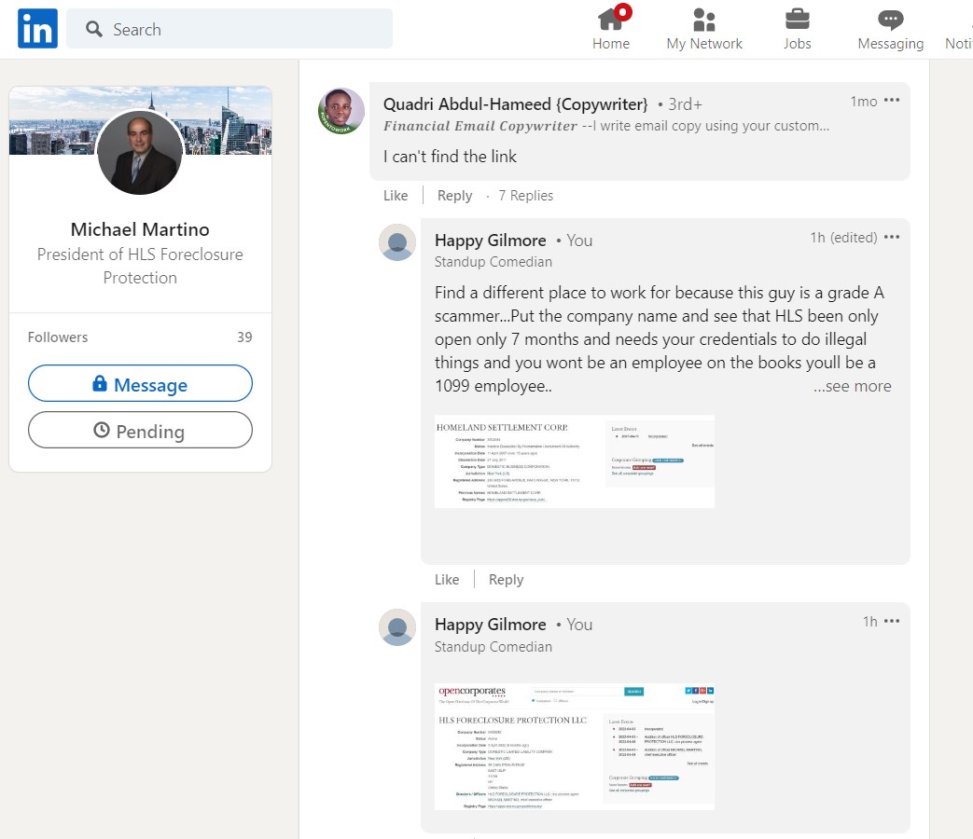973x839 pixels.
Task: Reply to Quadri's comment
Action: 455,196
